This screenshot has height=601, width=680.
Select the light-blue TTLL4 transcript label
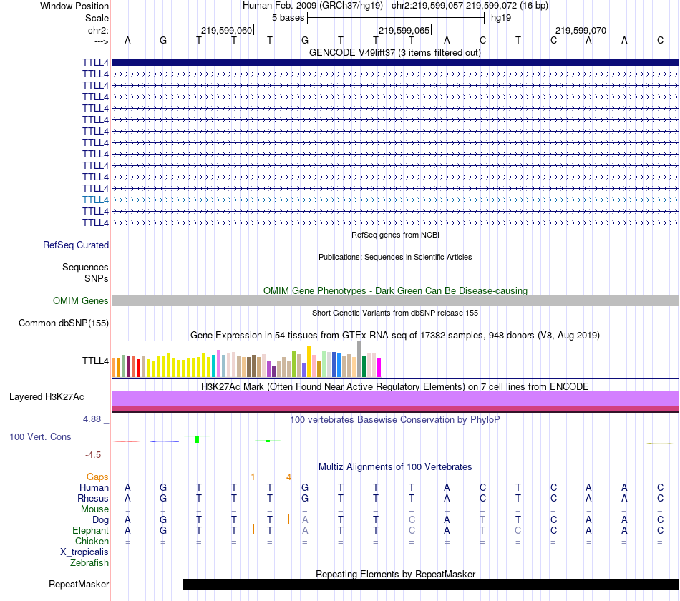95,200
